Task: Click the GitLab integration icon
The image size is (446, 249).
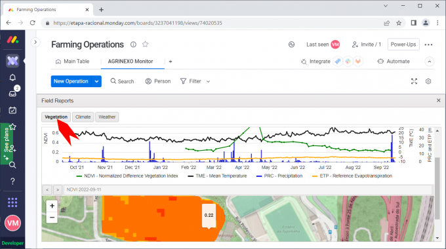Action: coord(358,62)
